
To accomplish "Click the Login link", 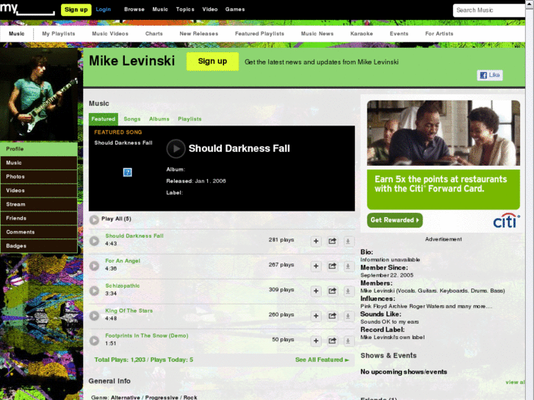I will [103, 10].
